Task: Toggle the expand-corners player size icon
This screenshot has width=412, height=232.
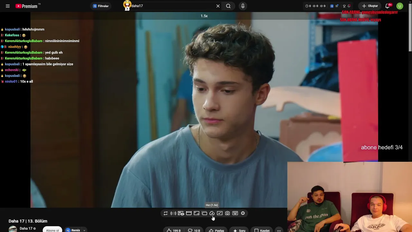Action: 196,213
